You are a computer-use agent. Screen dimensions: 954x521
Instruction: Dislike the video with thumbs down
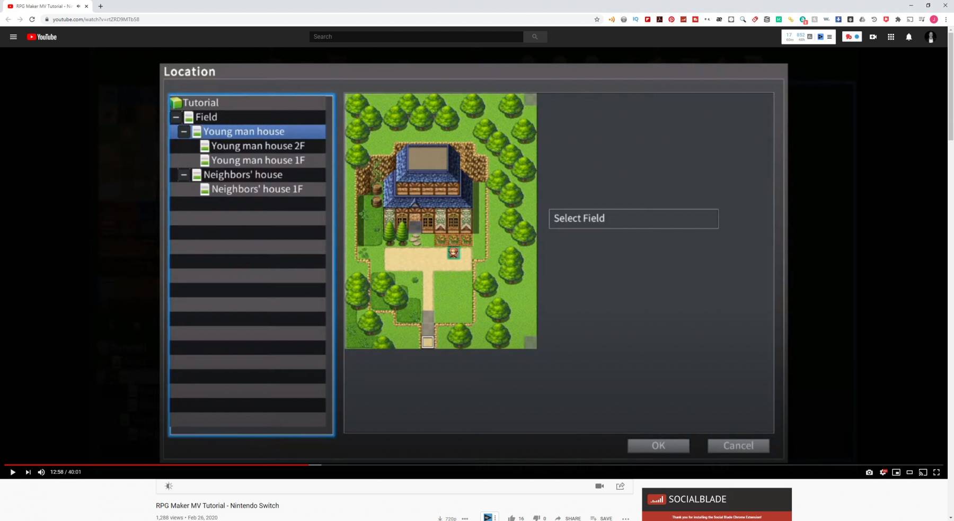536,518
